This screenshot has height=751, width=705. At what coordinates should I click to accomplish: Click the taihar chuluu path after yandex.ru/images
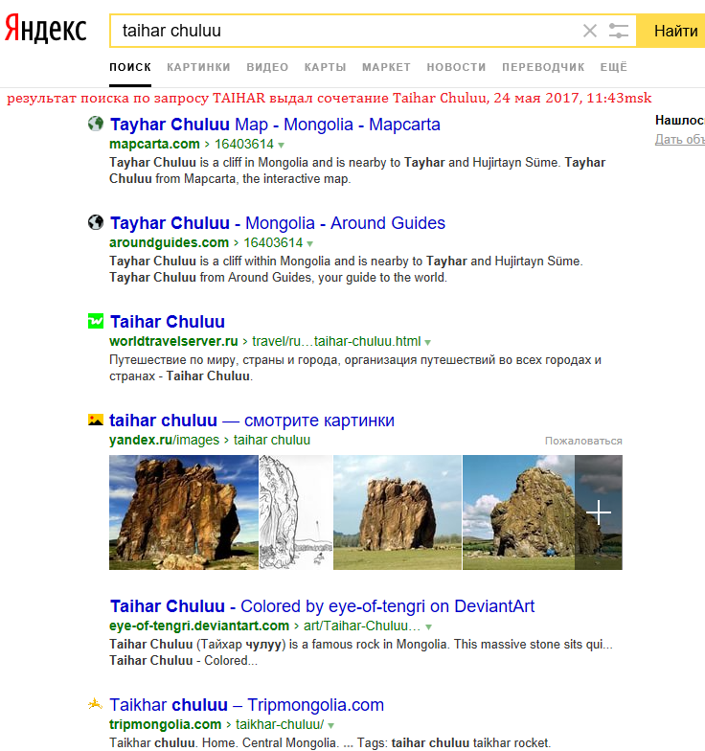coord(272,440)
